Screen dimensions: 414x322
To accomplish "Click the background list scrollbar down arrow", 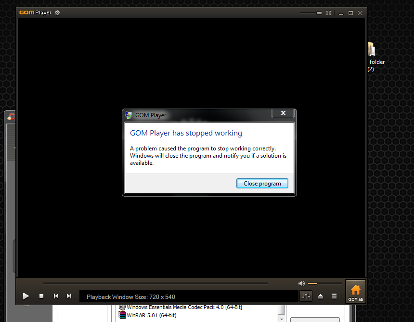I will click(x=282, y=320).
